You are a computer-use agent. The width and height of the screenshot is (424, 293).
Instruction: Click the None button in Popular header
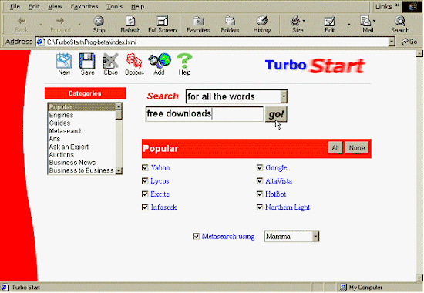357,148
